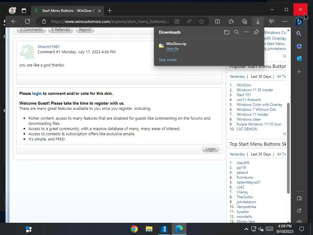
Task: Open the Favorites list icon
Action: tap(231, 21)
